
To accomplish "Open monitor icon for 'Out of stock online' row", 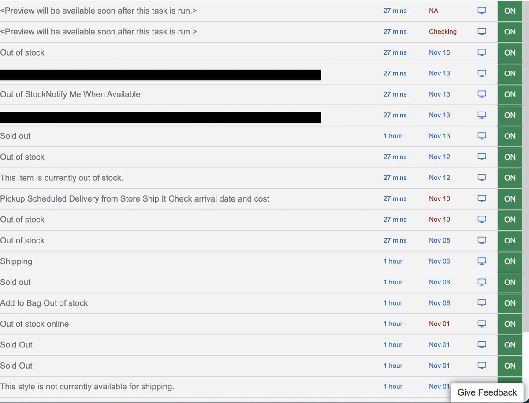I will coord(482,324).
